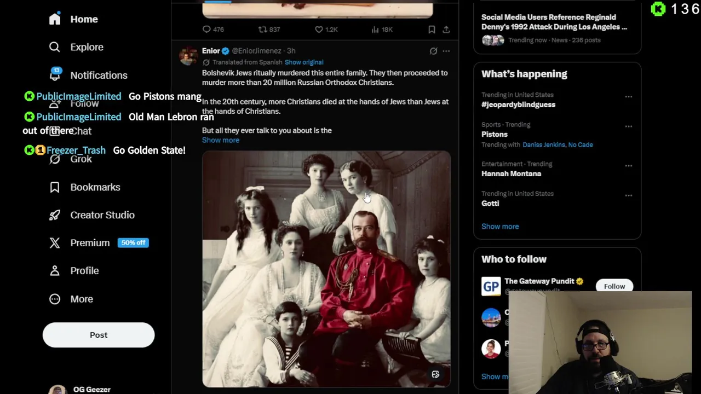Repost icon showing 837
This screenshot has height=394, width=701.
point(262,30)
